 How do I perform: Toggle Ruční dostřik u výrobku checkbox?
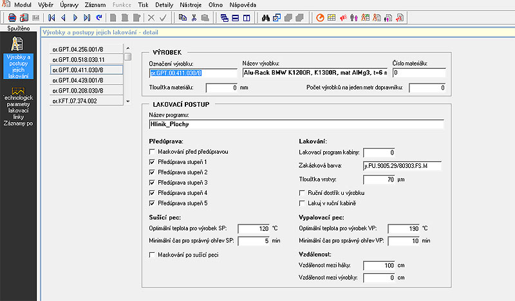(303, 192)
